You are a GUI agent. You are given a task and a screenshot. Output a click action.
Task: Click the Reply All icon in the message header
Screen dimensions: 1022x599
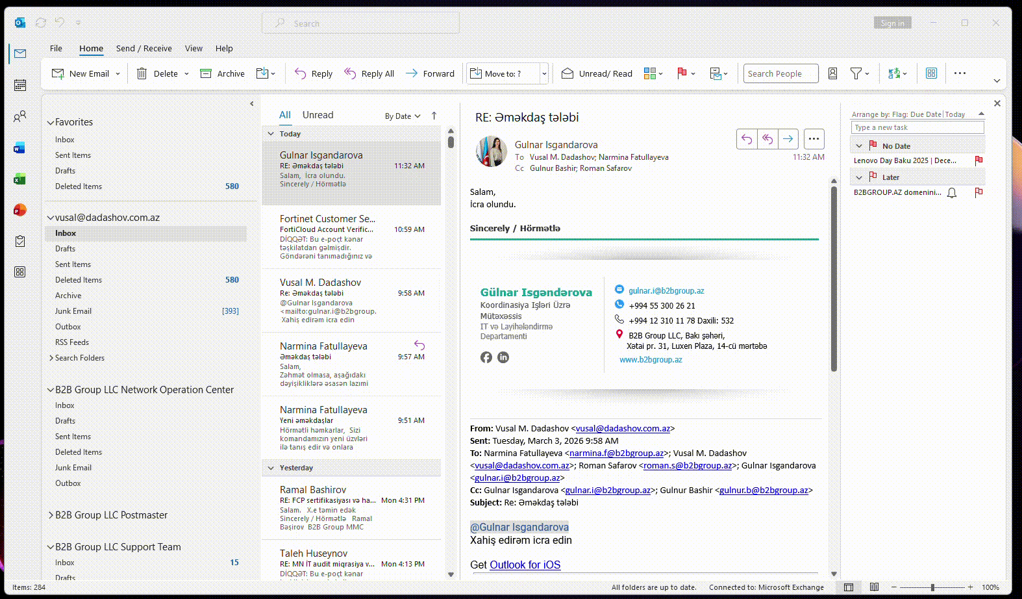tap(767, 138)
